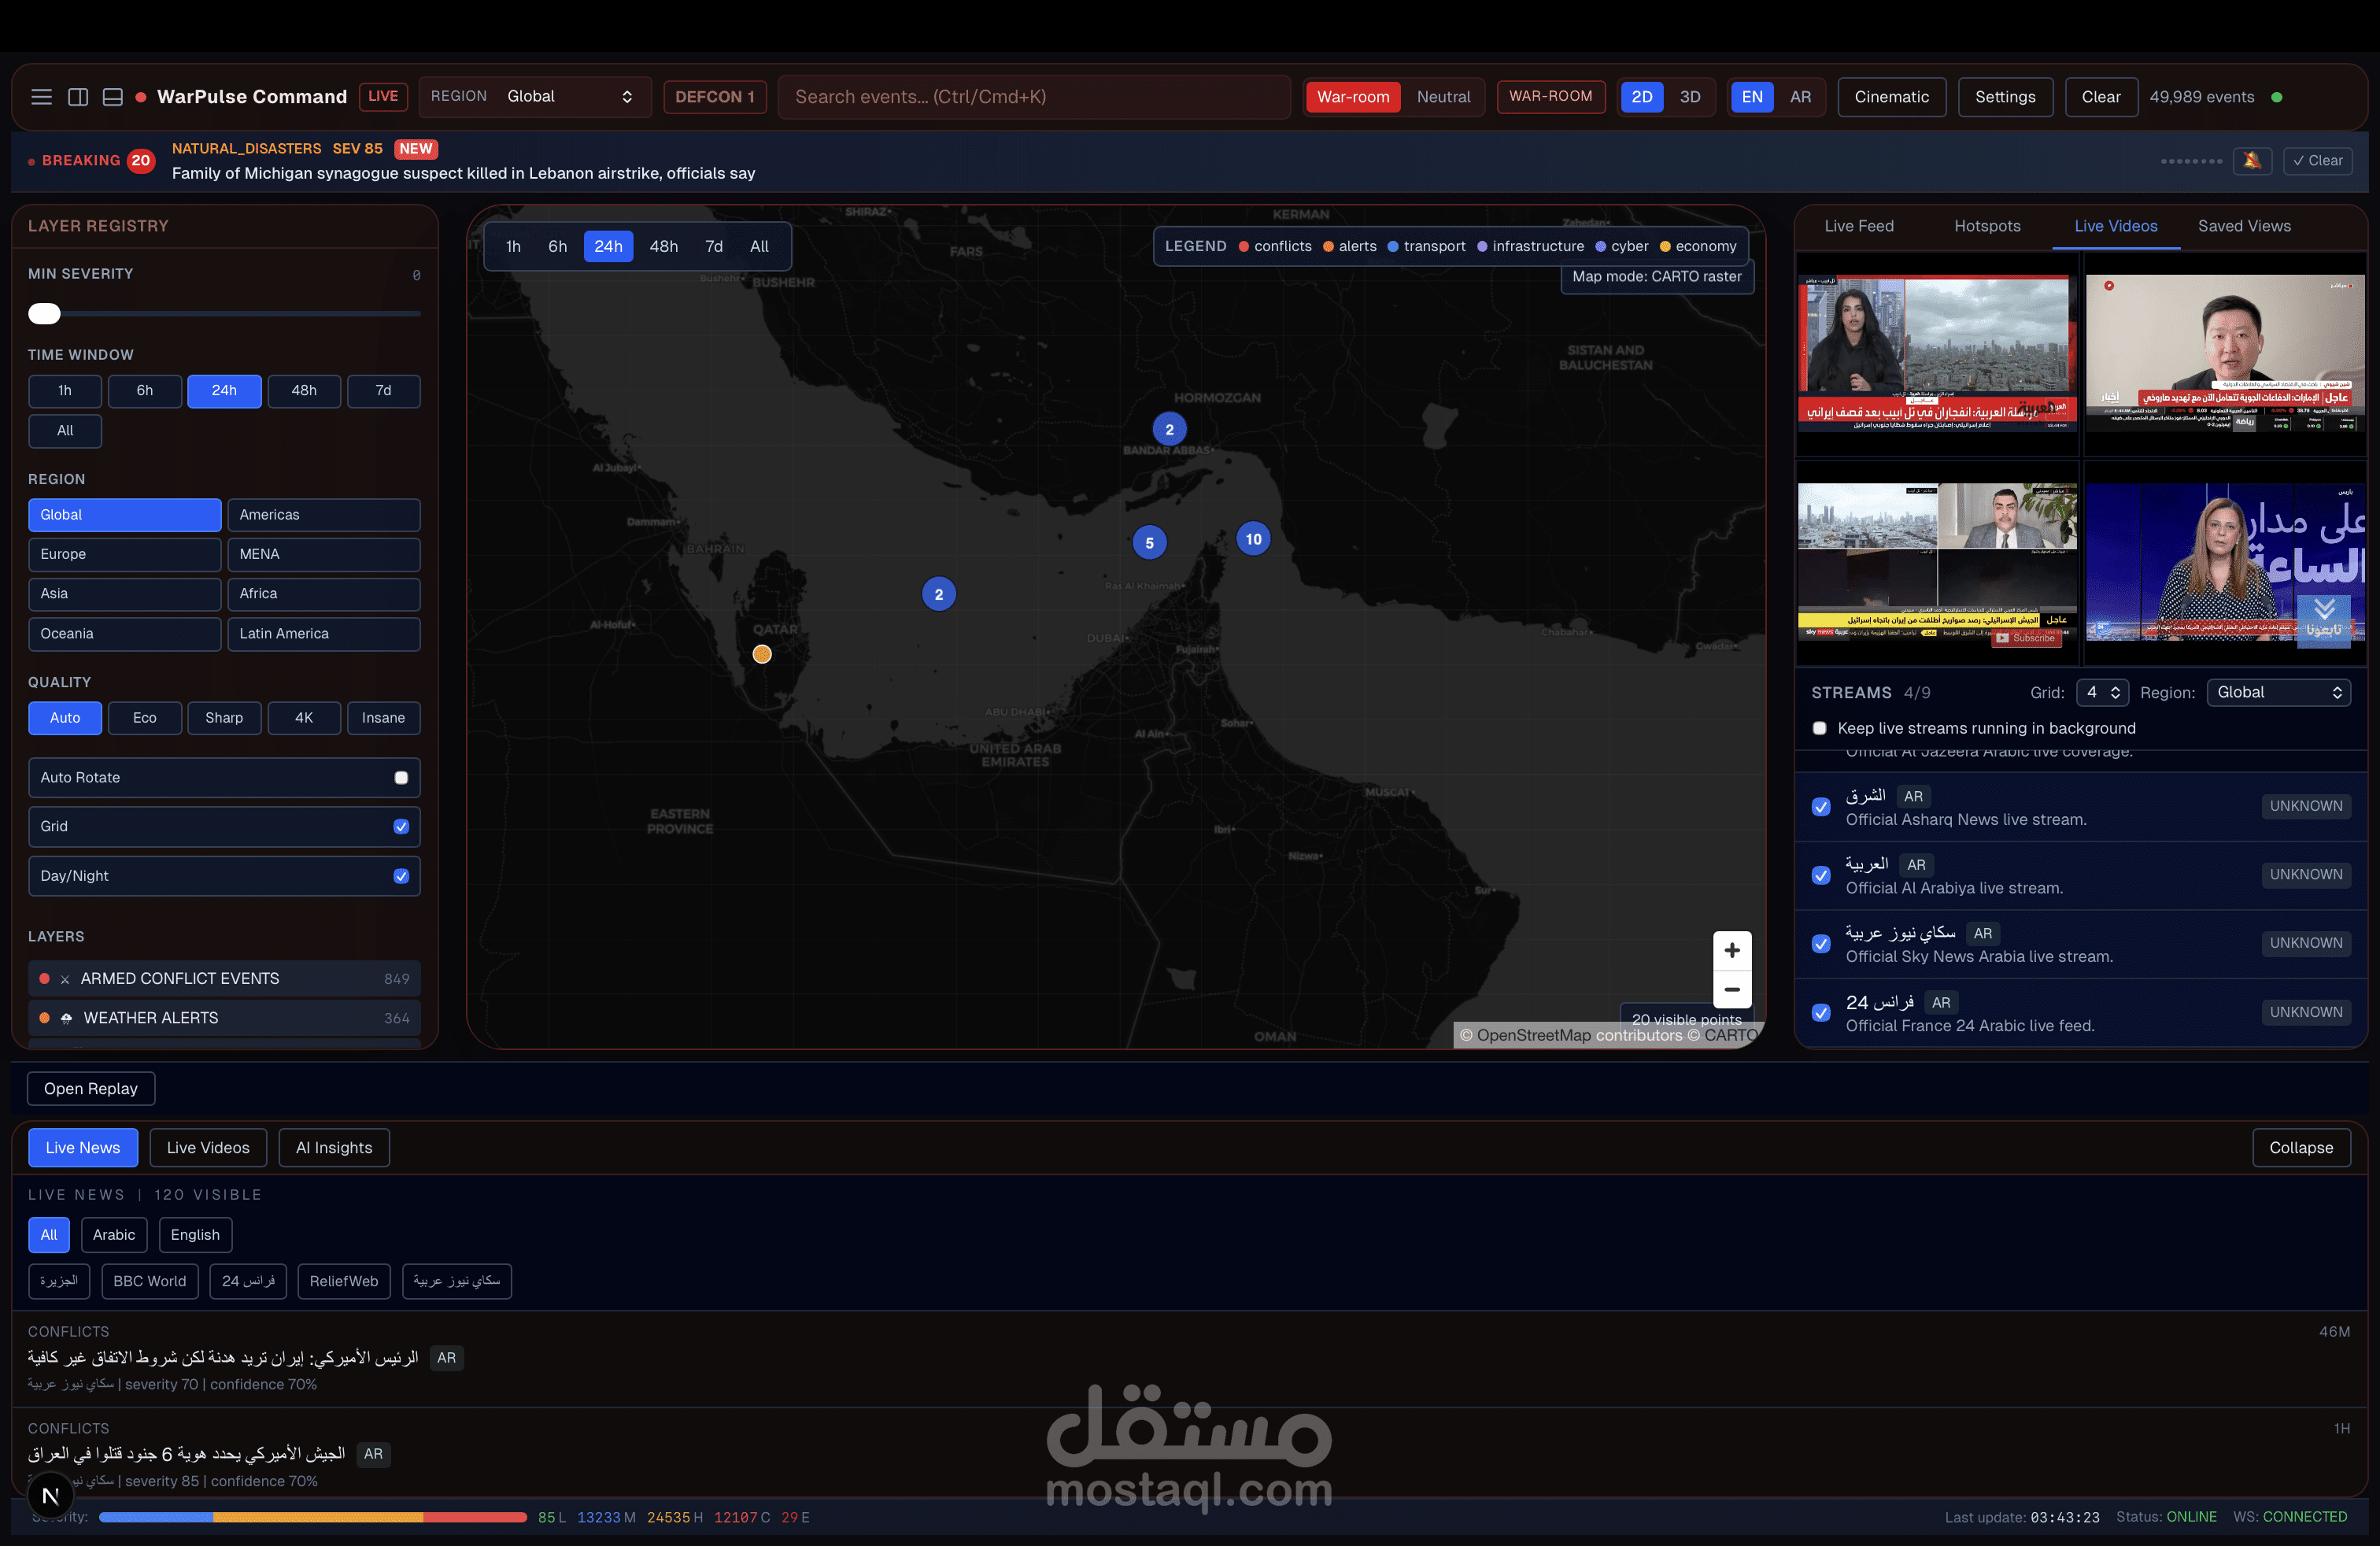2380x1546 pixels.
Task: Click the muted bell notification icon
Action: (x=2252, y=161)
